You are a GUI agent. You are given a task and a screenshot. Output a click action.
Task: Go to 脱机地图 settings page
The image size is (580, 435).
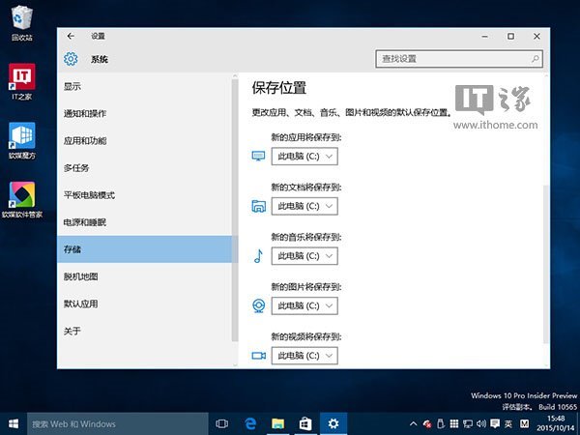pos(81,276)
